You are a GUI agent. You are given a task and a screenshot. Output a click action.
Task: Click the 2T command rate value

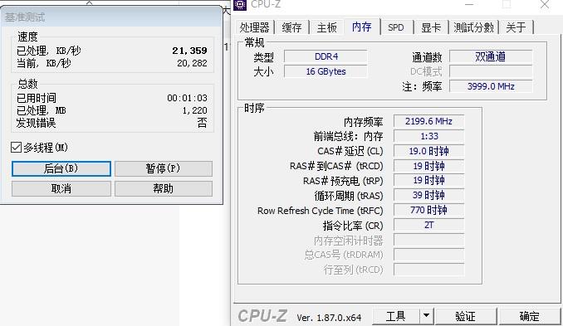(x=428, y=225)
